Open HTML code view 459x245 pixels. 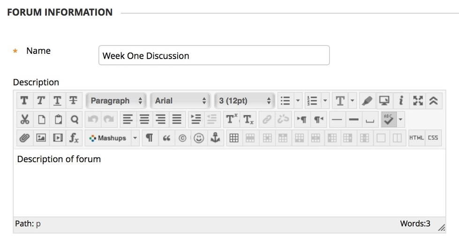tap(416, 138)
